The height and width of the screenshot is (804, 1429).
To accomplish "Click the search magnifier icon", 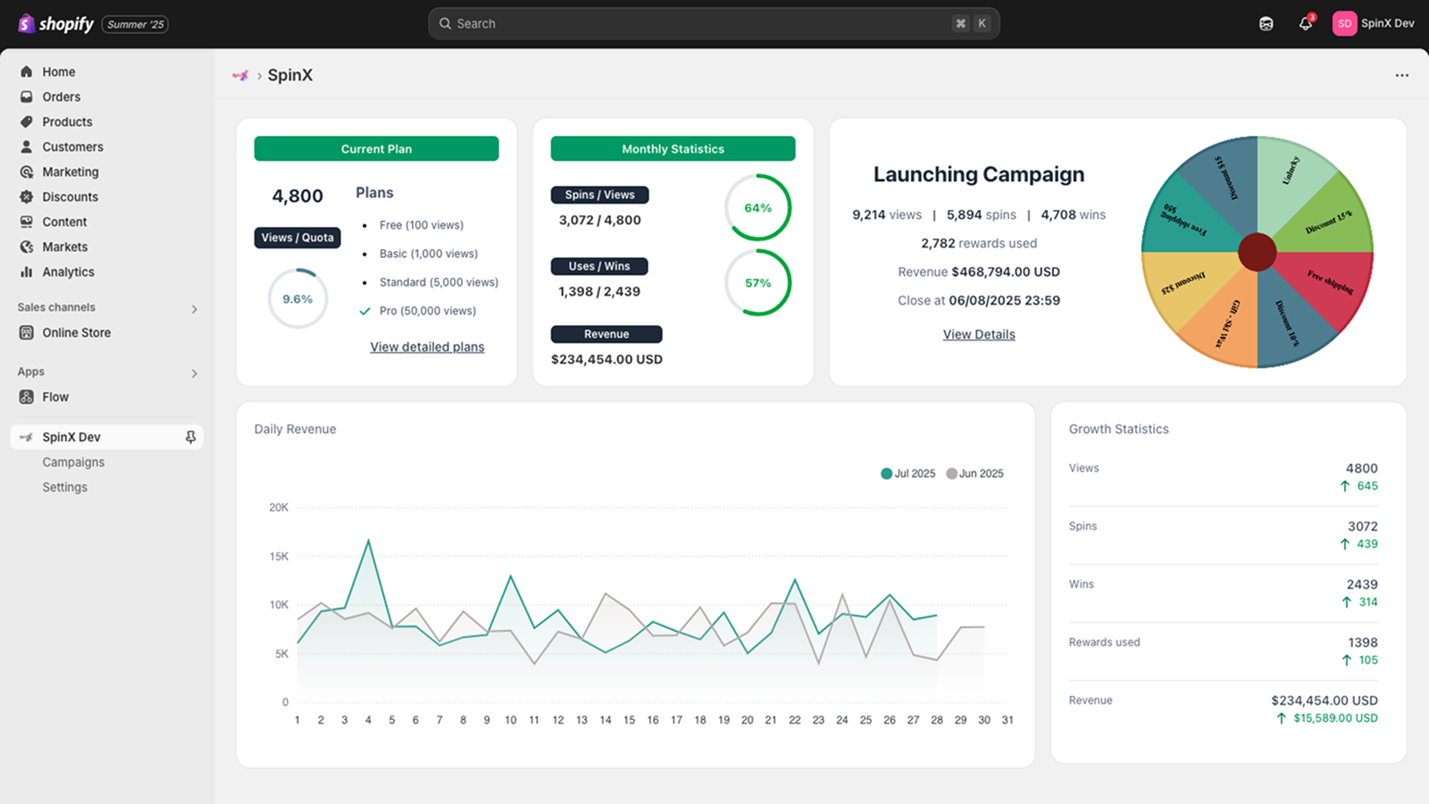I will [445, 24].
